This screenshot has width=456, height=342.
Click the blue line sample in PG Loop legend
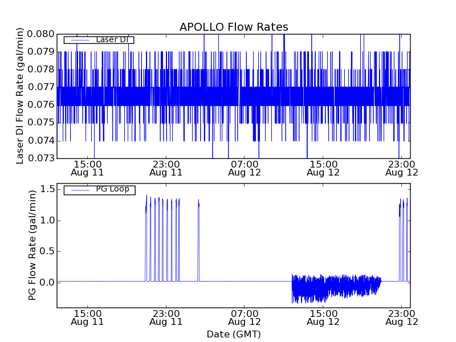click(x=79, y=190)
